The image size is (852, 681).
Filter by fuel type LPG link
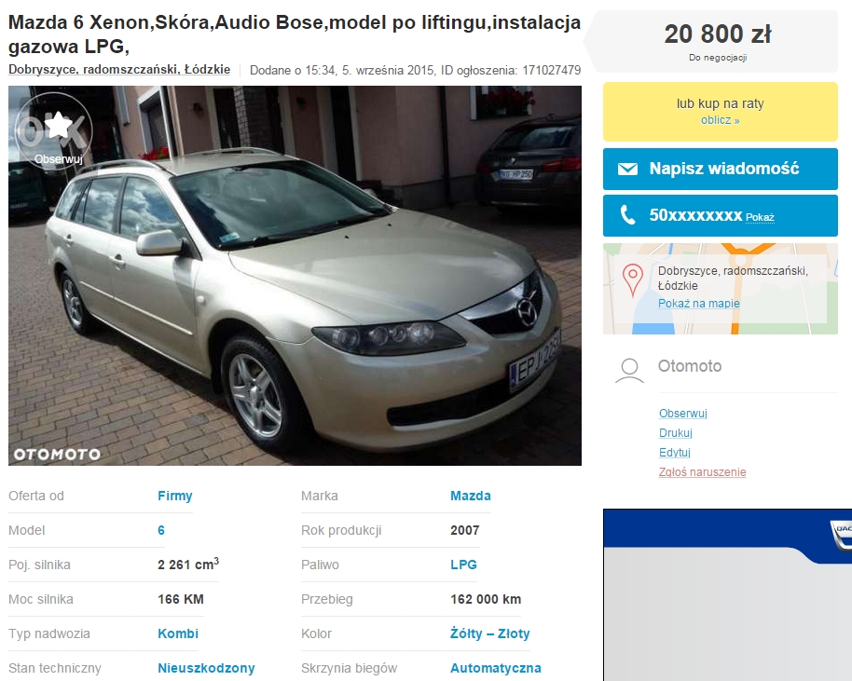click(463, 565)
